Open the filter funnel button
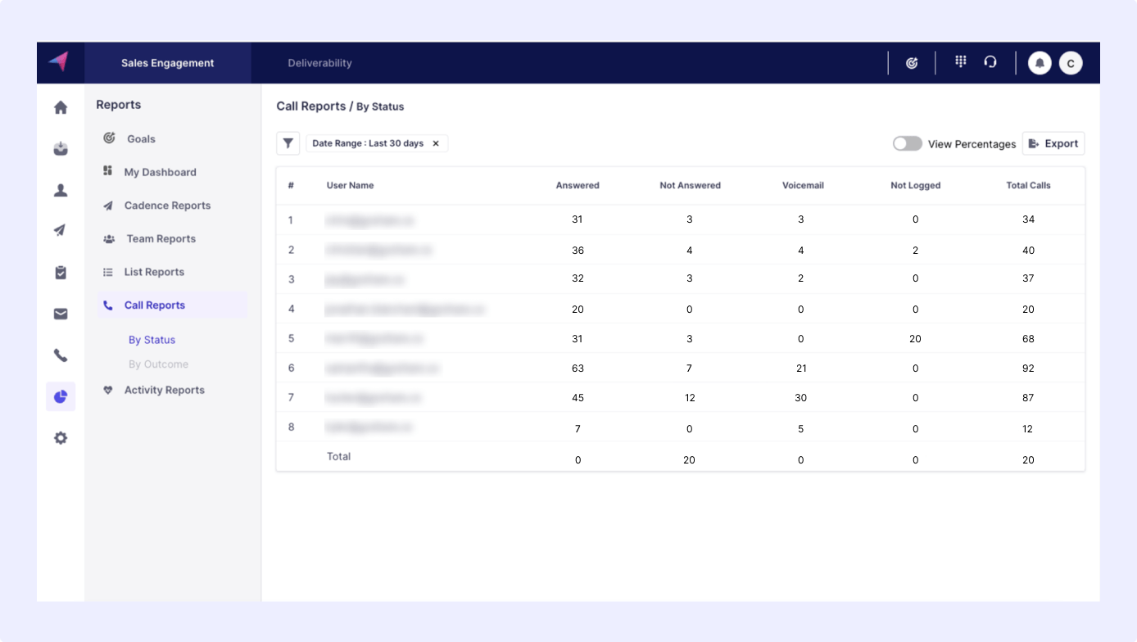Image resolution: width=1137 pixels, height=642 pixels. 288,143
